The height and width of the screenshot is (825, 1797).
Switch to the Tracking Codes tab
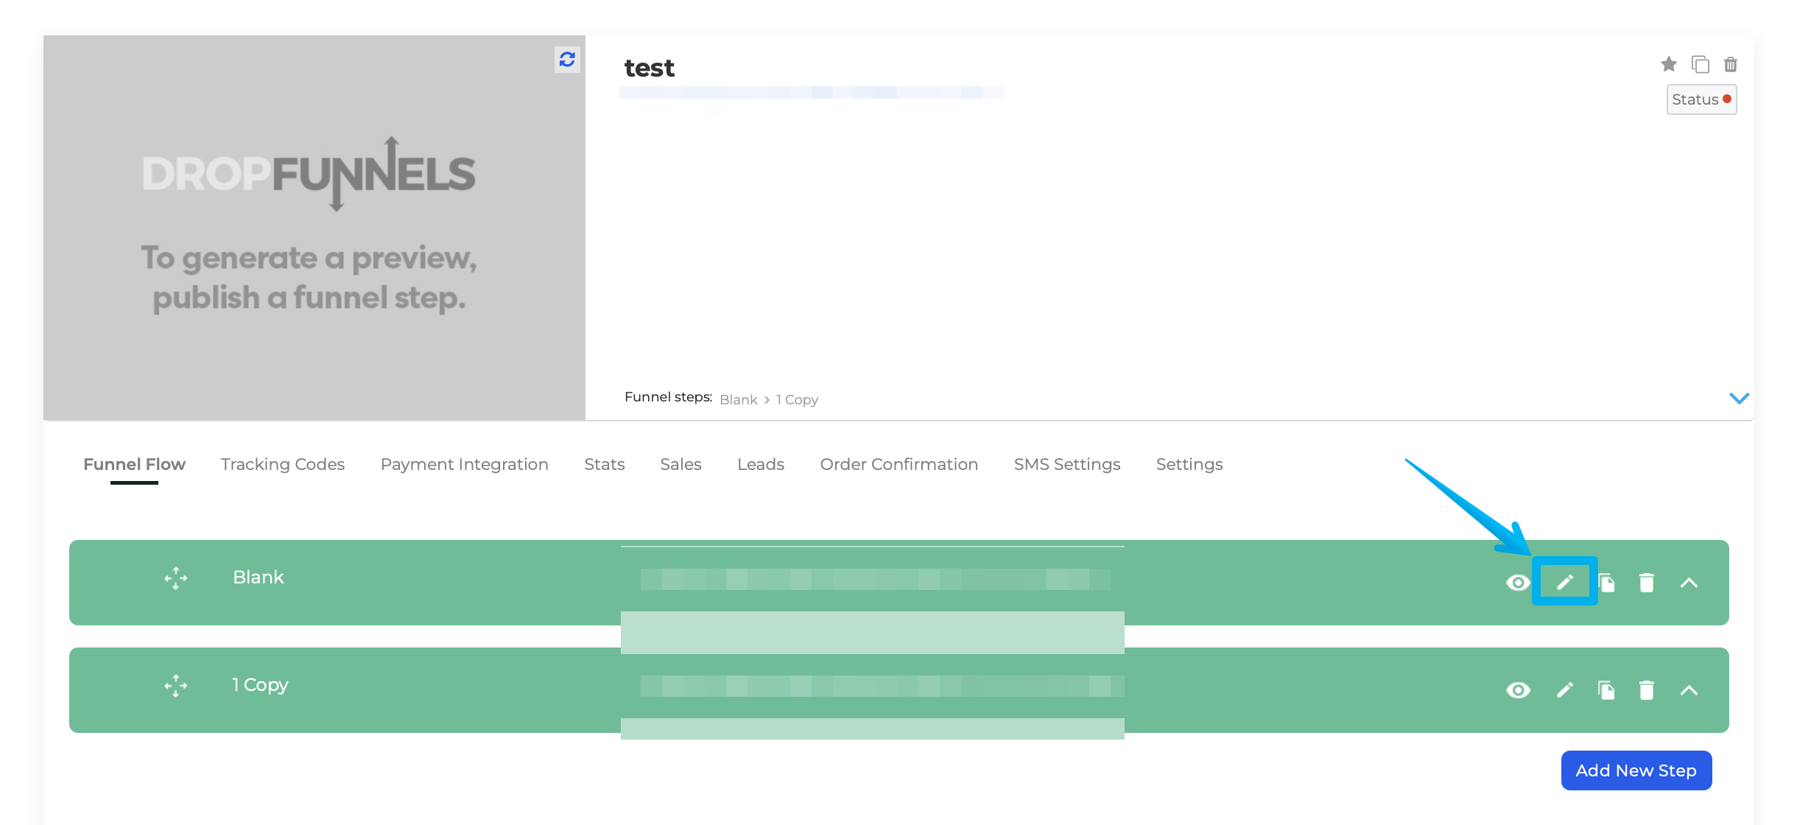[283, 464]
